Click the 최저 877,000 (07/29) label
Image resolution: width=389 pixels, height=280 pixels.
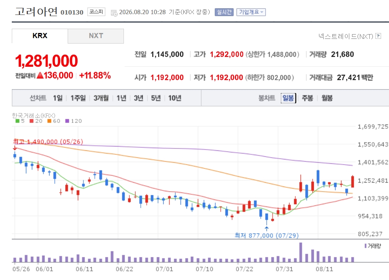pos(266,235)
